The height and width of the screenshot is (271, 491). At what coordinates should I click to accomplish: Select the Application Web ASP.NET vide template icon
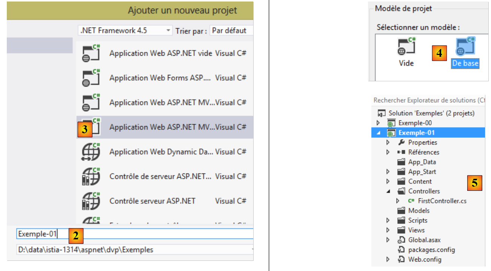click(91, 53)
